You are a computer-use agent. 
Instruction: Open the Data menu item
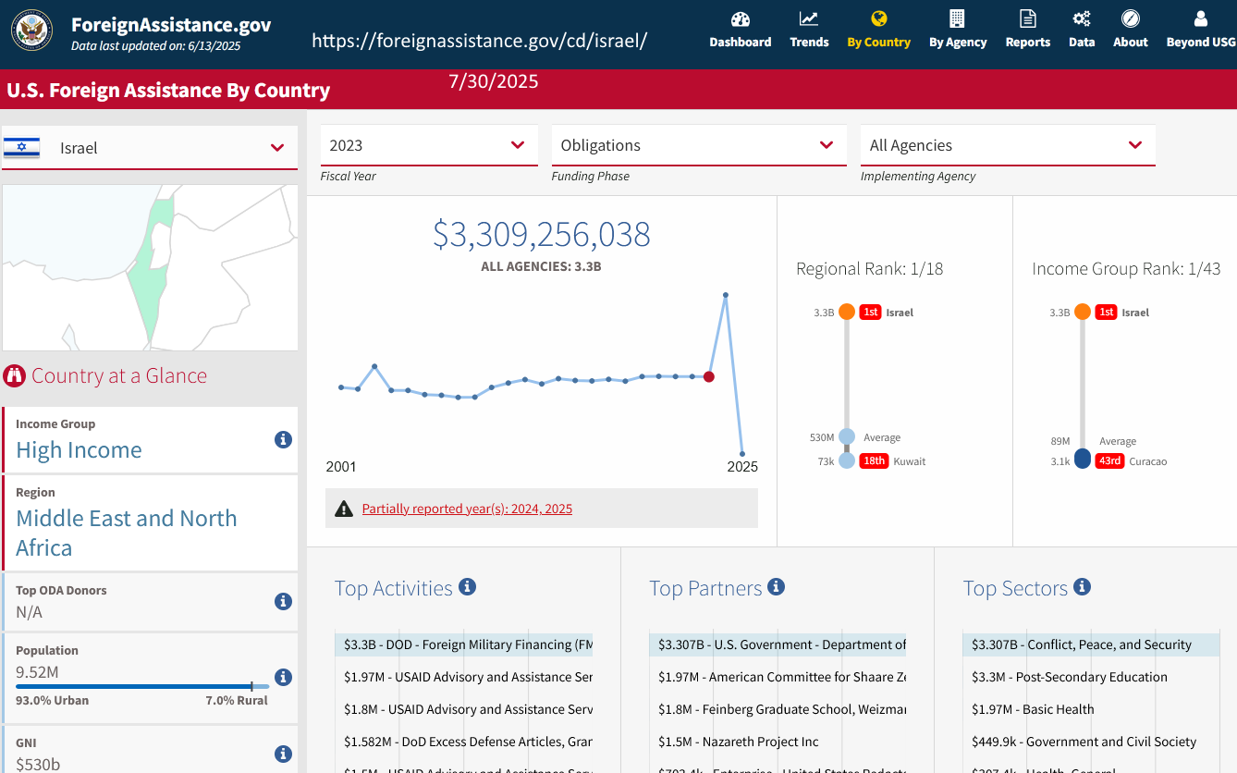click(1081, 30)
